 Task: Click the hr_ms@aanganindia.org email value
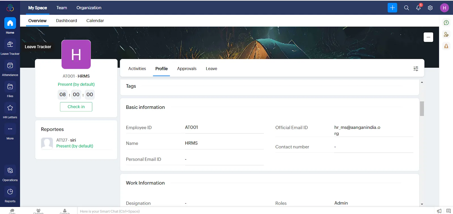[x=357, y=130]
